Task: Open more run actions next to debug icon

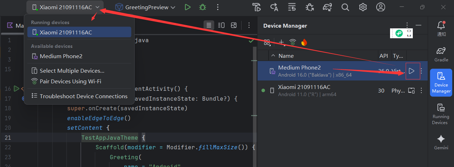Action: pyautogui.click(x=218, y=7)
